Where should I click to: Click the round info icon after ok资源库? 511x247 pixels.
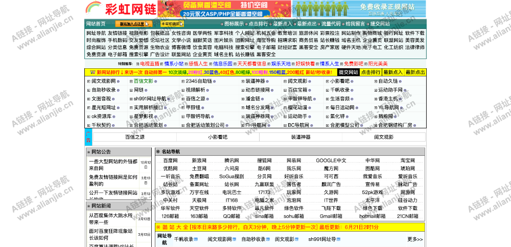[113, 116]
